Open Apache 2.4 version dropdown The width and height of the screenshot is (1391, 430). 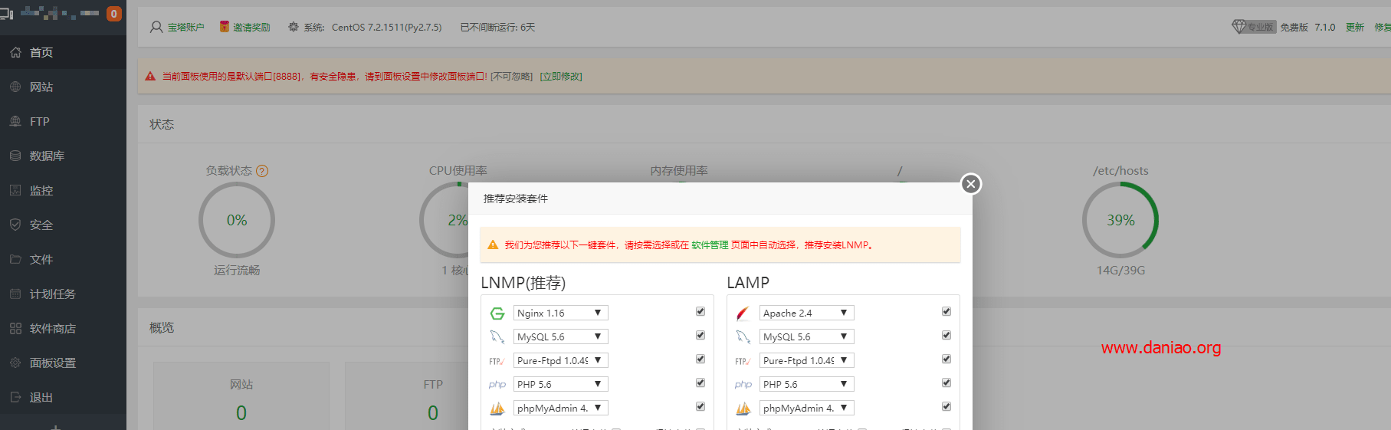pos(807,313)
